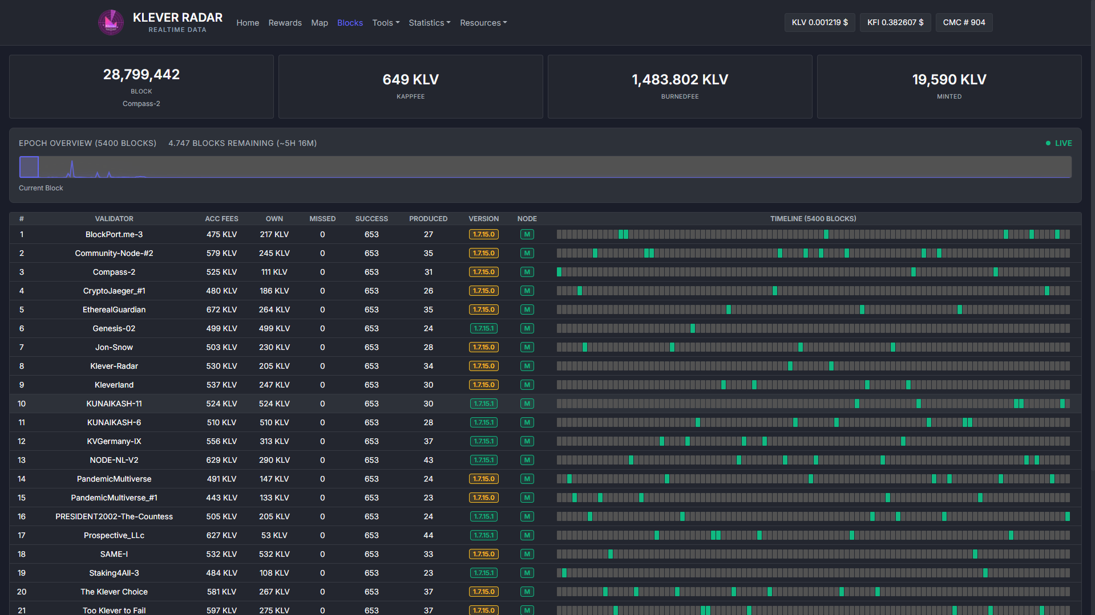
Task: Click the Klever Radar logo icon
Action: (x=111, y=22)
